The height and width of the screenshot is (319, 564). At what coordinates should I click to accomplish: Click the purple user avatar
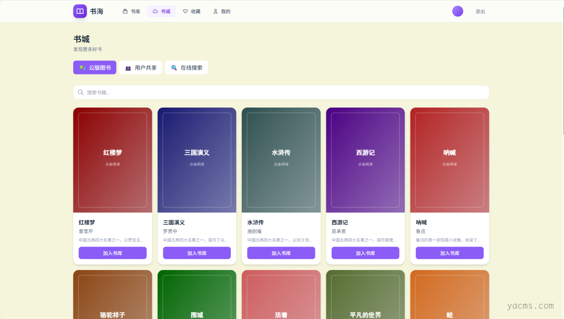click(x=457, y=11)
